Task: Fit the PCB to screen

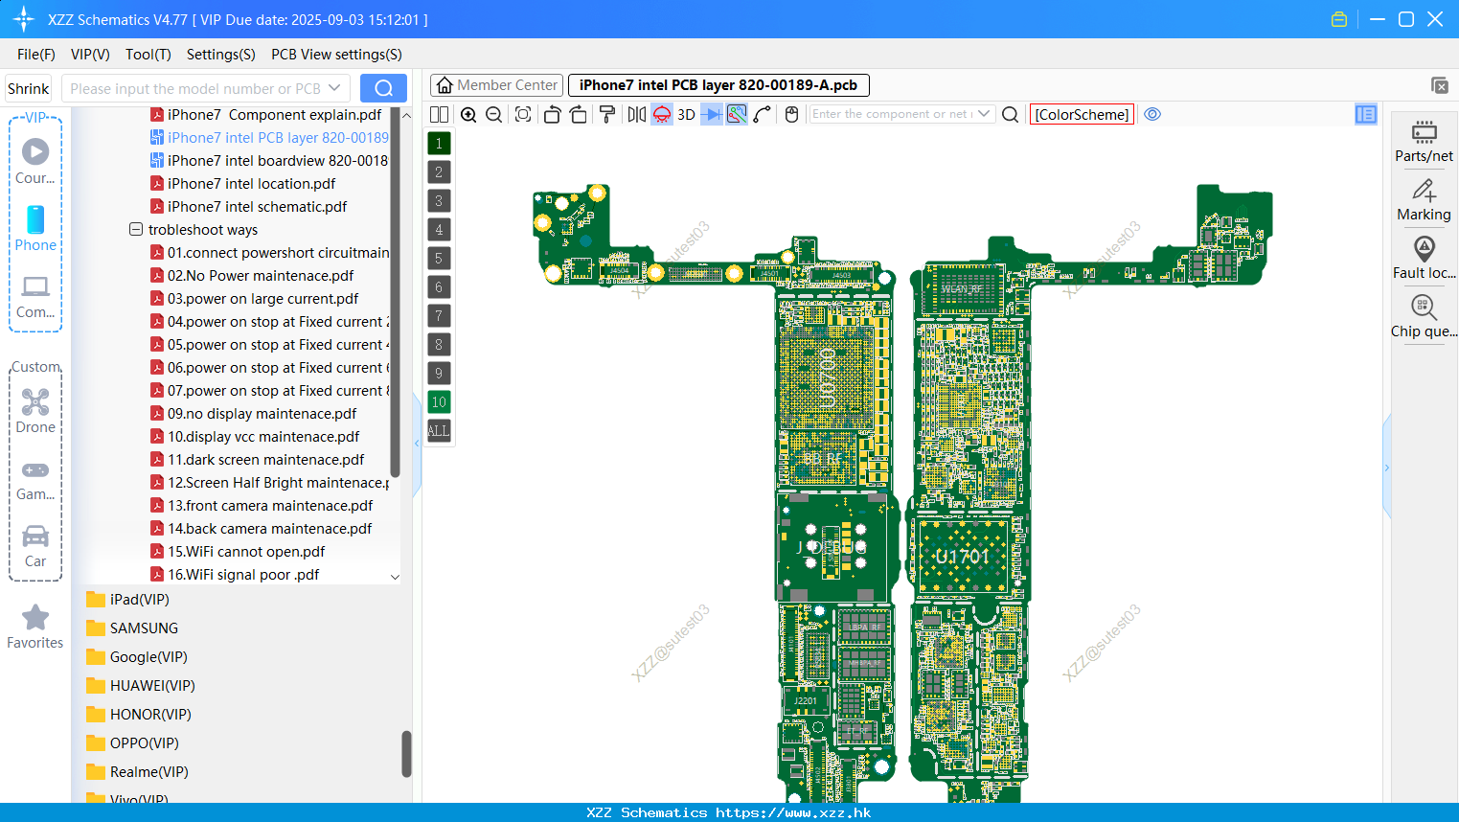Action: 523,114
